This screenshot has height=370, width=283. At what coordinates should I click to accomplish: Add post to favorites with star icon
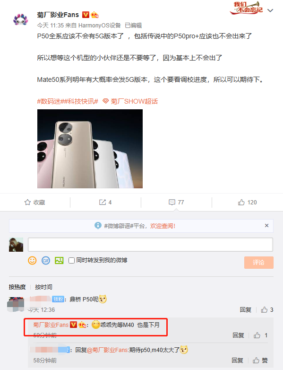34,202
